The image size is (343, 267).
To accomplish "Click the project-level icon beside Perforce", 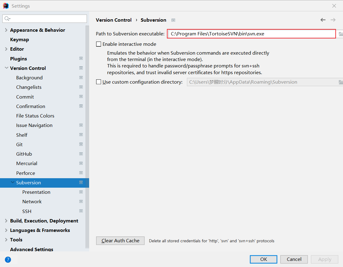I will tap(81, 173).
